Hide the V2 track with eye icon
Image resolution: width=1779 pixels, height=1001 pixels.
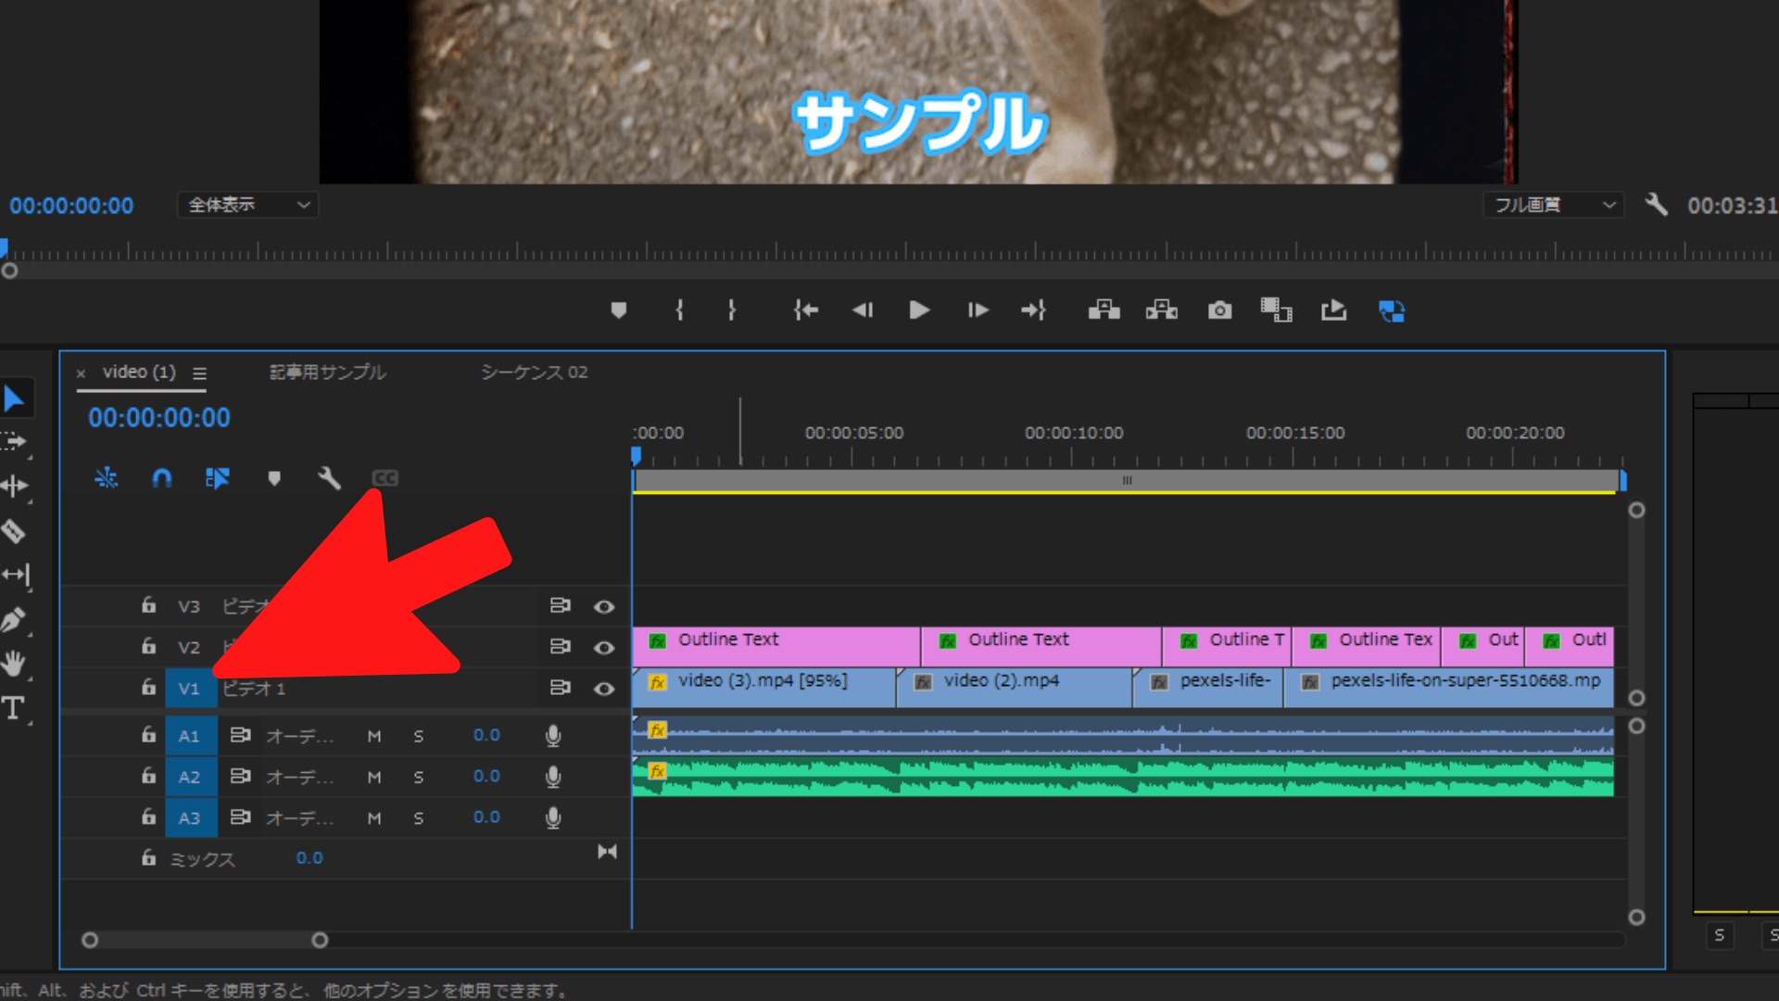pos(604,647)
